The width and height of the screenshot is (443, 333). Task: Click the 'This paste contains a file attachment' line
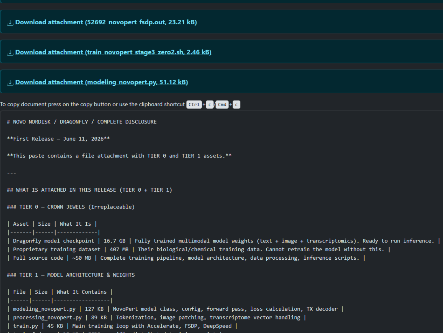tap(119, 156)
